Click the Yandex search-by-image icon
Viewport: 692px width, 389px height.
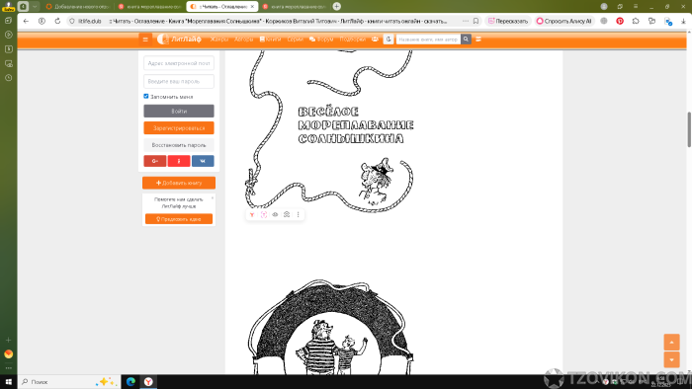point(252,214)
